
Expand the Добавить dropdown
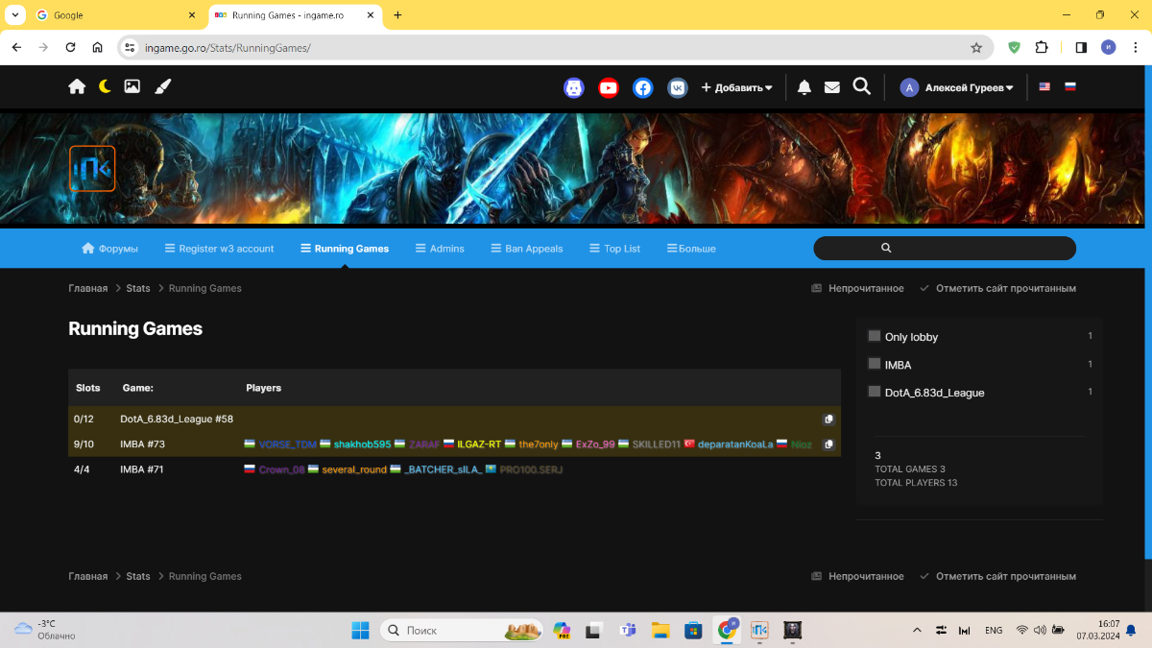coord(736,87)
